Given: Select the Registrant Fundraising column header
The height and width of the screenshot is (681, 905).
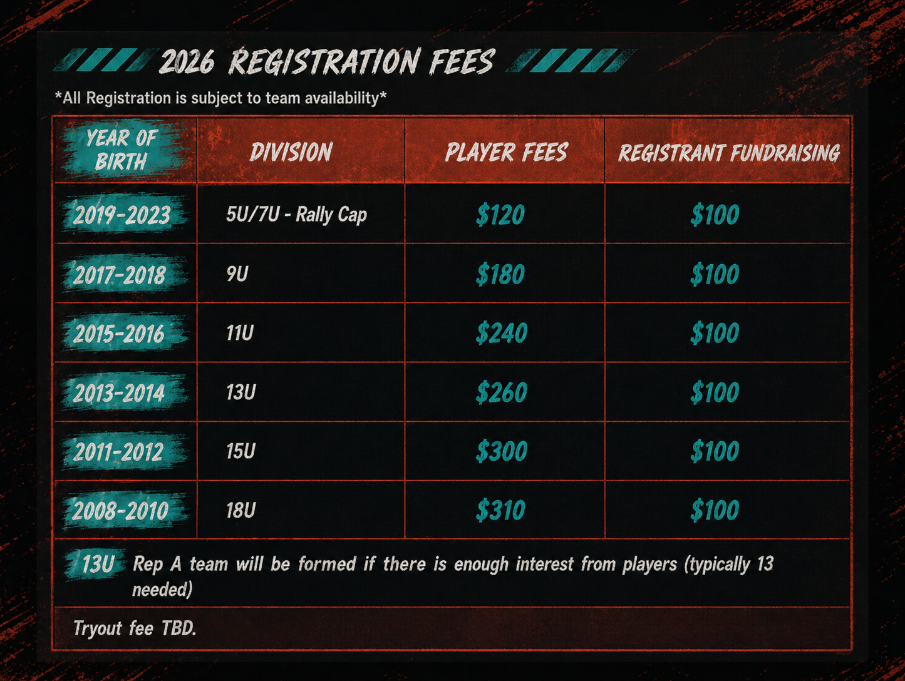Looking at the screenshot, I should [729, 153].
